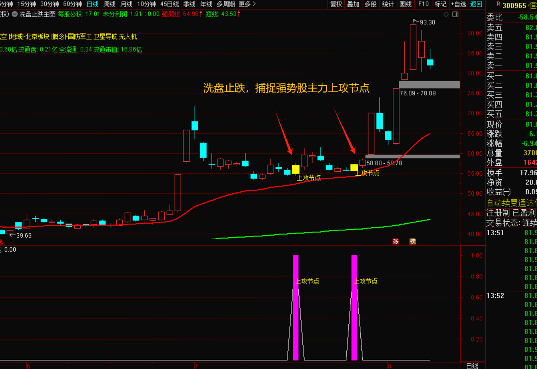This screenshot has height=369, width=537.
Task: Toggle 叠加 overlay mode
Action: (x=353, y=4)
